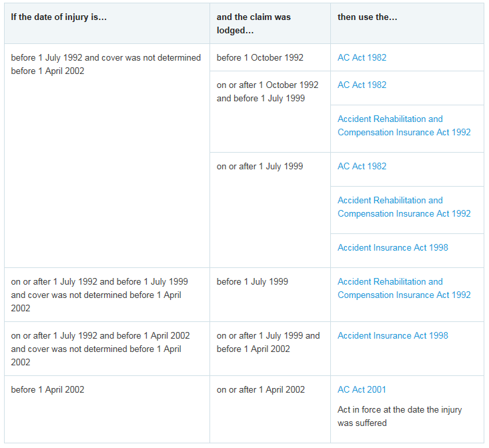Click the 'If the date of injury is…' column header

(x=59, y=17)
